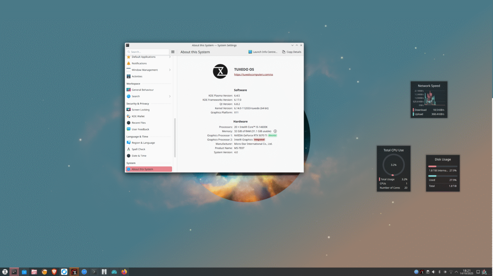This screenshot has height=276, width=493.
Task: Open Region & Language settings
Action: (143, 143)
